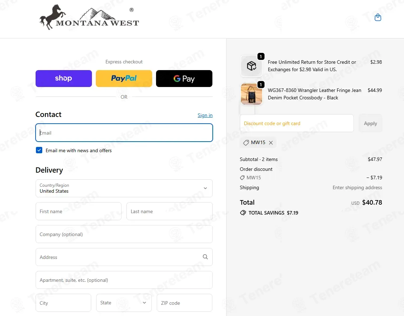The image size is (404, 316).
Task: Click the $47.97 subtotal value
Action: click(375, 159)
